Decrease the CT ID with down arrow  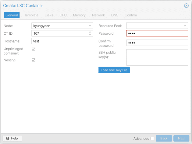(90, 35)
